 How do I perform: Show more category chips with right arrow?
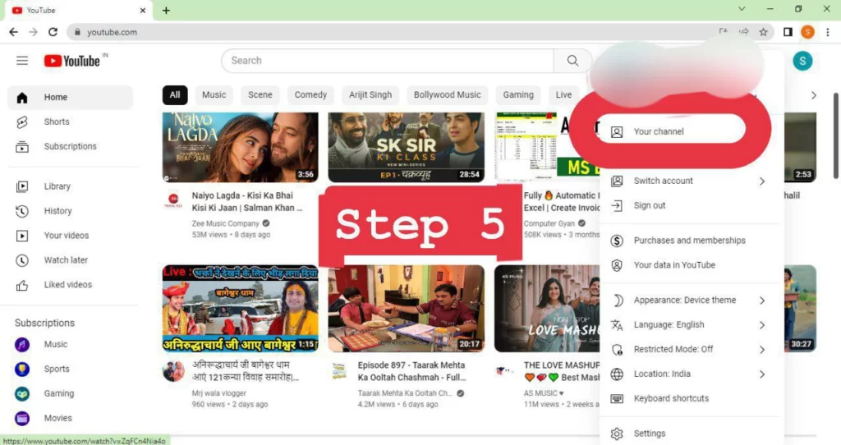(814, 95)
